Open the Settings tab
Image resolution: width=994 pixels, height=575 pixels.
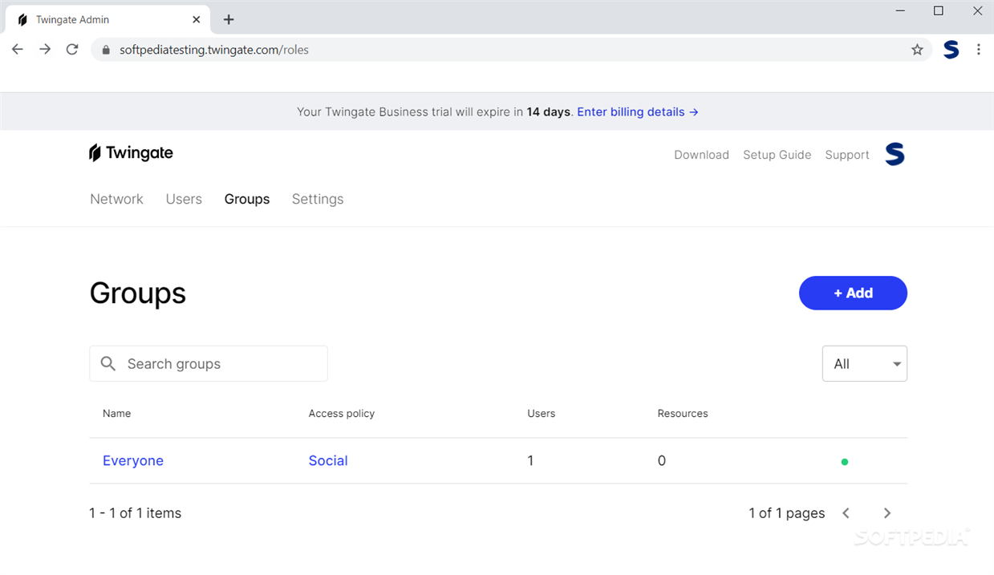[318, 199]
